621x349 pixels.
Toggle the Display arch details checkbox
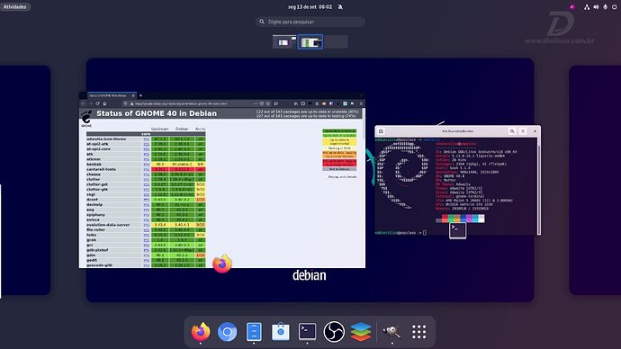(326, 177)
